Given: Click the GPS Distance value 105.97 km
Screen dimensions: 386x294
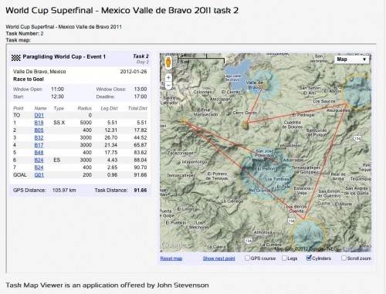Looking at the screenshot, I should coord(64,191).
